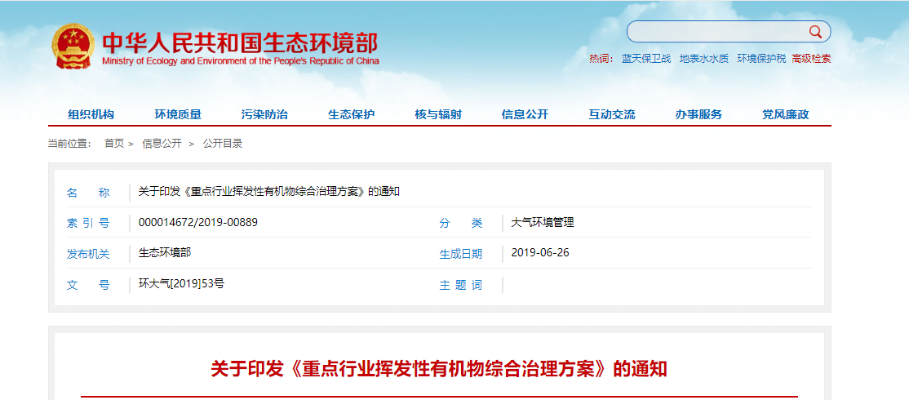The image size is (909, 400).
Task: Click the magnifier search icon
Action: pyautogui.click(x=814, y=32)
